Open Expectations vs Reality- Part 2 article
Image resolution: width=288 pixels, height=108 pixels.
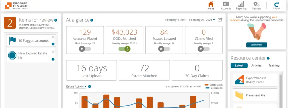(255, 80)
